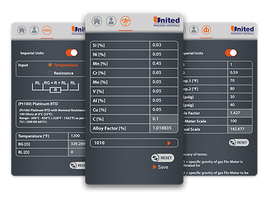Edit pressure value 40 psig in right panel
270x202 pixels.
[x=240, y=105]
